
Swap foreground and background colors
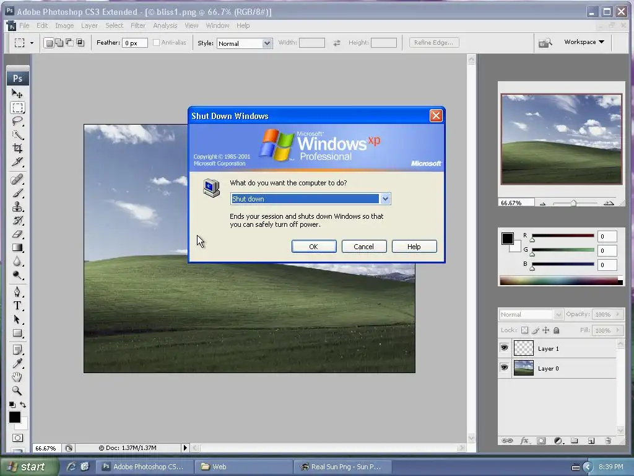[x=23, y=404]
